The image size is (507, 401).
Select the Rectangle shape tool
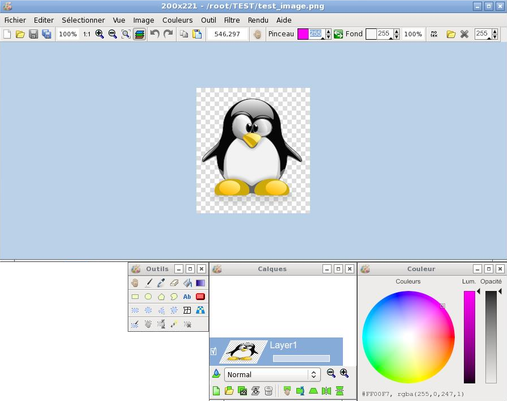135,297
